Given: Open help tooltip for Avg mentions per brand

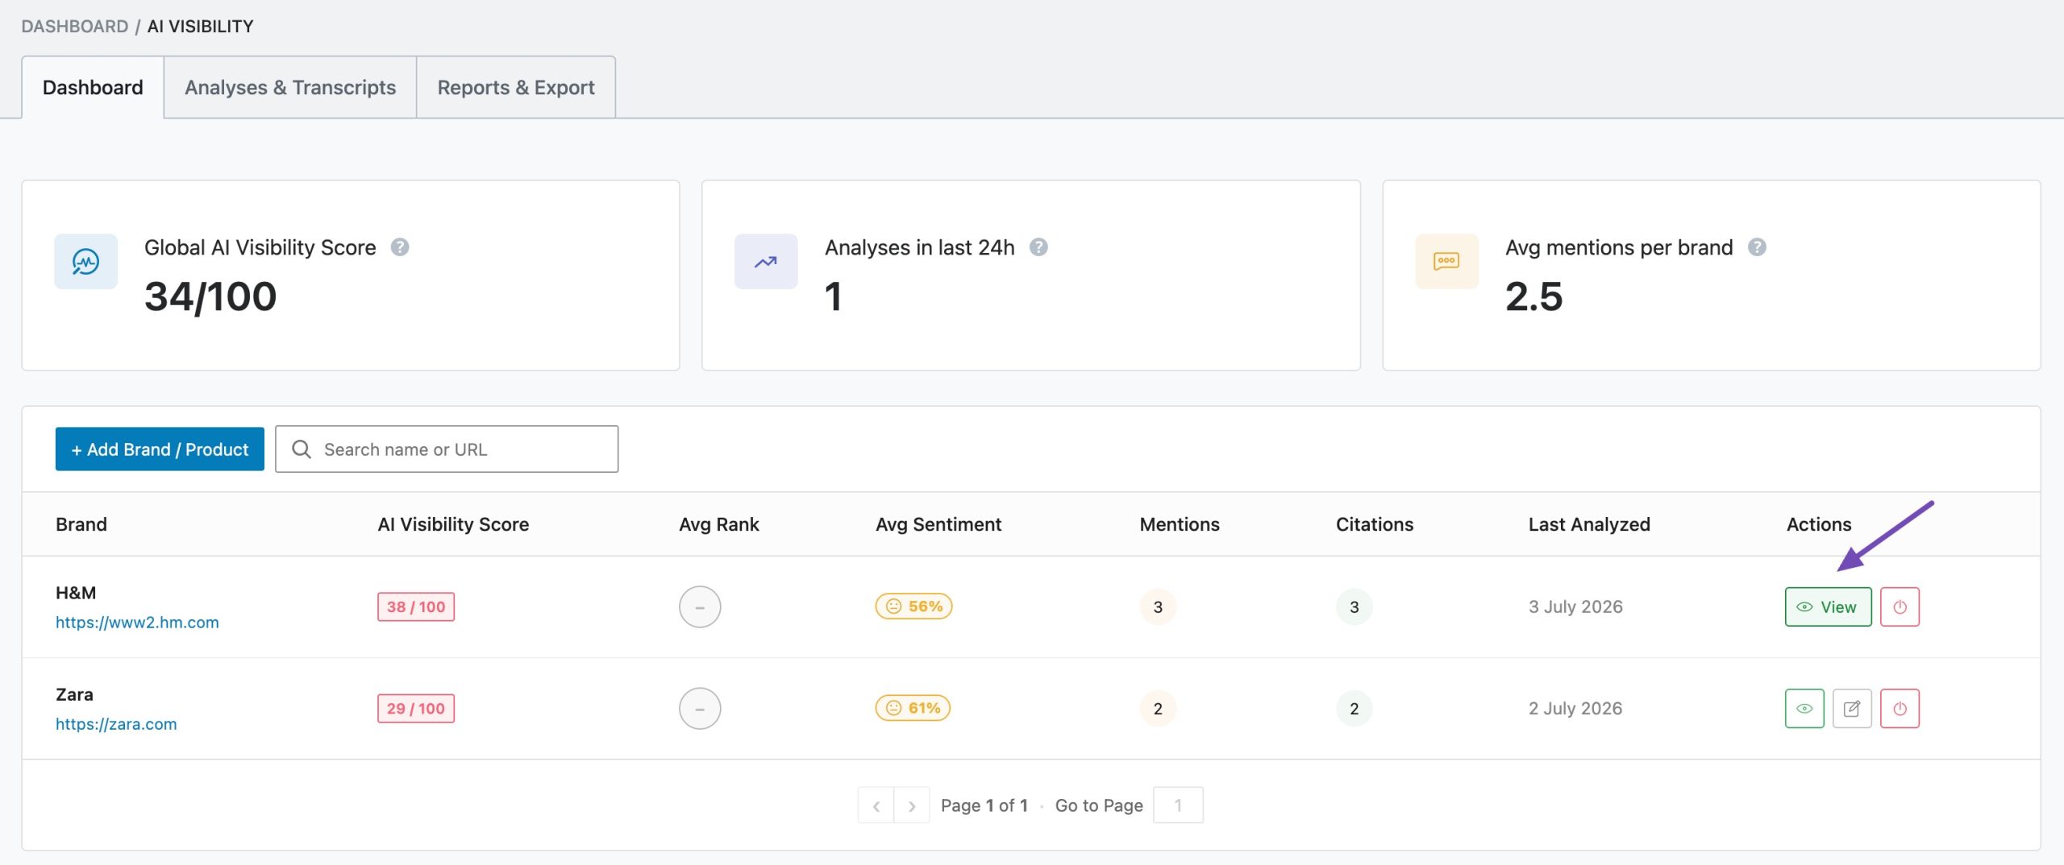Looking at the screenshot, I should tap(1757, 247).
